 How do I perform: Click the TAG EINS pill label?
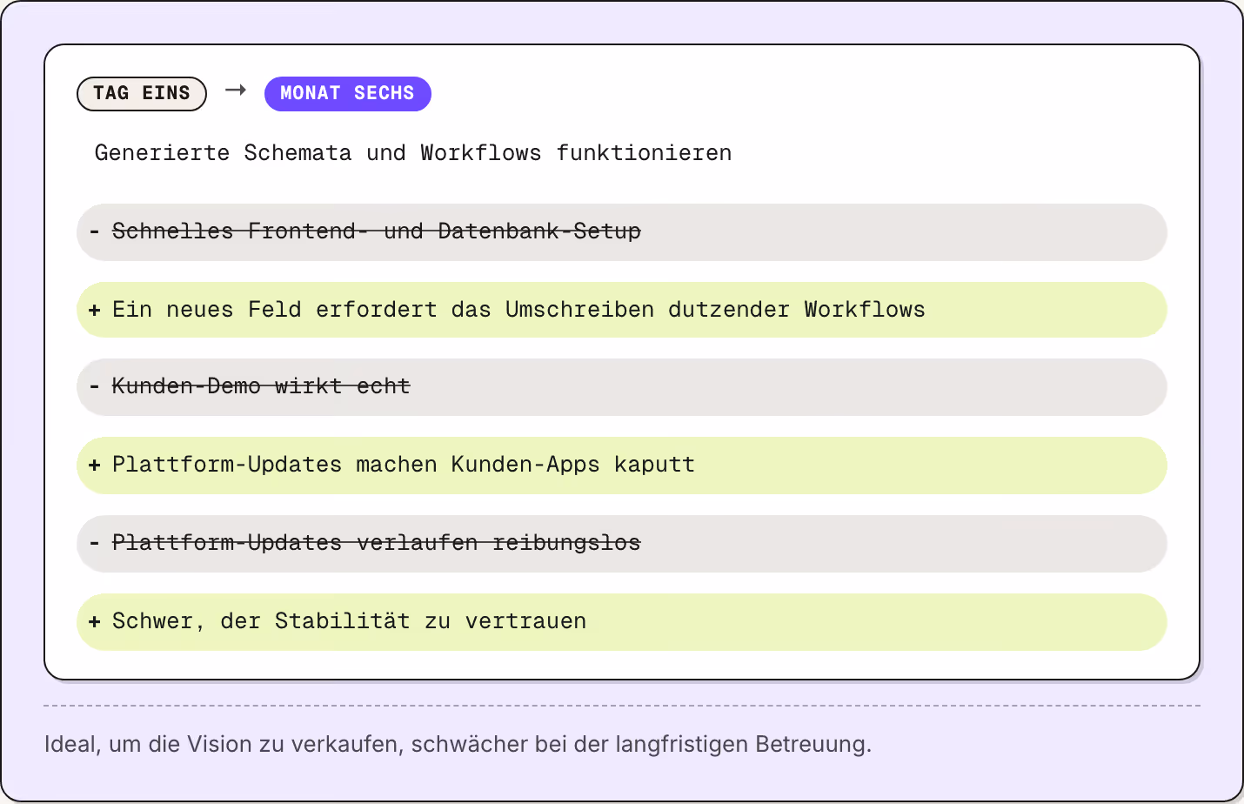142,94
